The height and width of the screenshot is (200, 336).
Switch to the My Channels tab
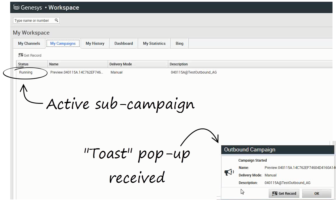29,43
